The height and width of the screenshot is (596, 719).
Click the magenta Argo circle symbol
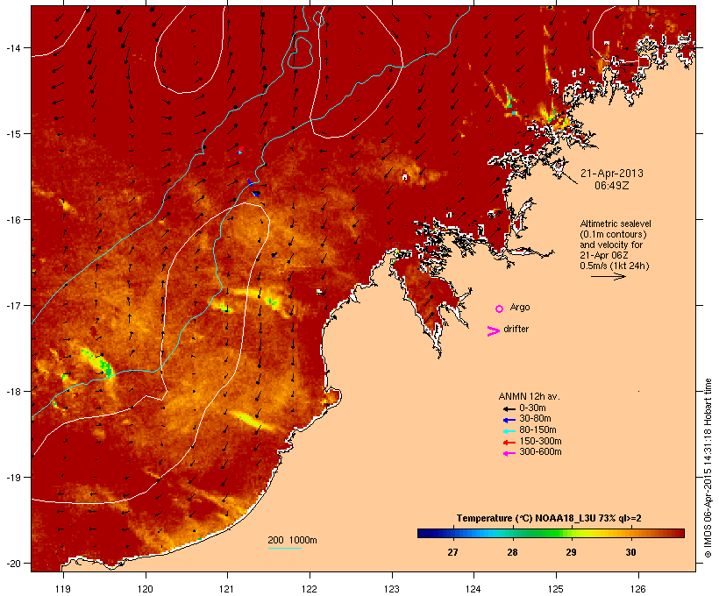click(500, 309)
